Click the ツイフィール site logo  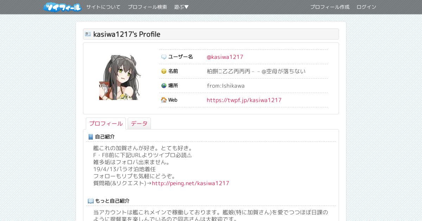coord(62,7)
